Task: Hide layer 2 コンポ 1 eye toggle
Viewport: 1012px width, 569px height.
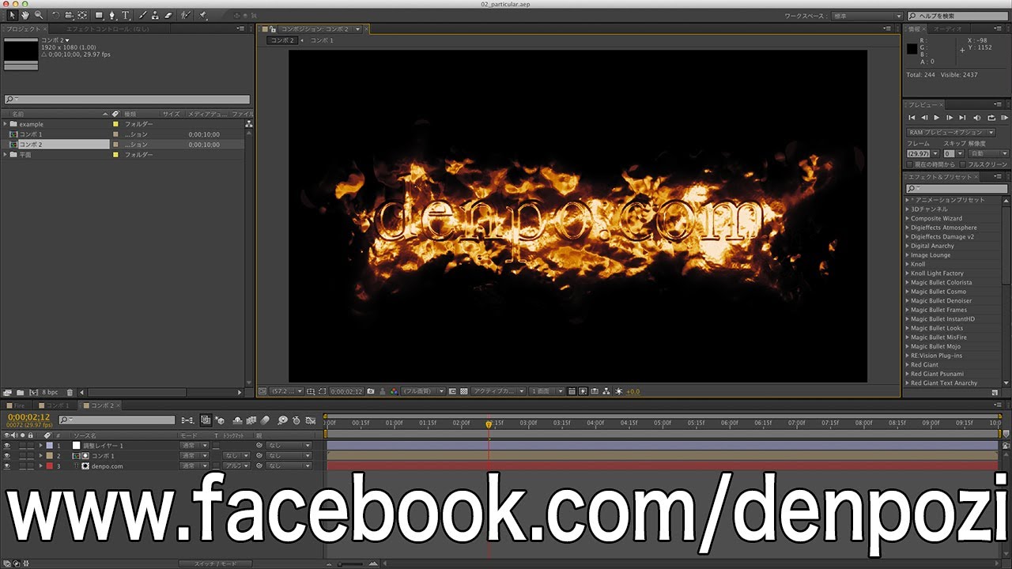Action: point(7,456)
